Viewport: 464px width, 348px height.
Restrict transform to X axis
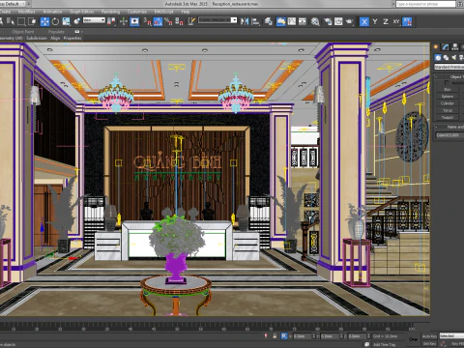[364, 21]
